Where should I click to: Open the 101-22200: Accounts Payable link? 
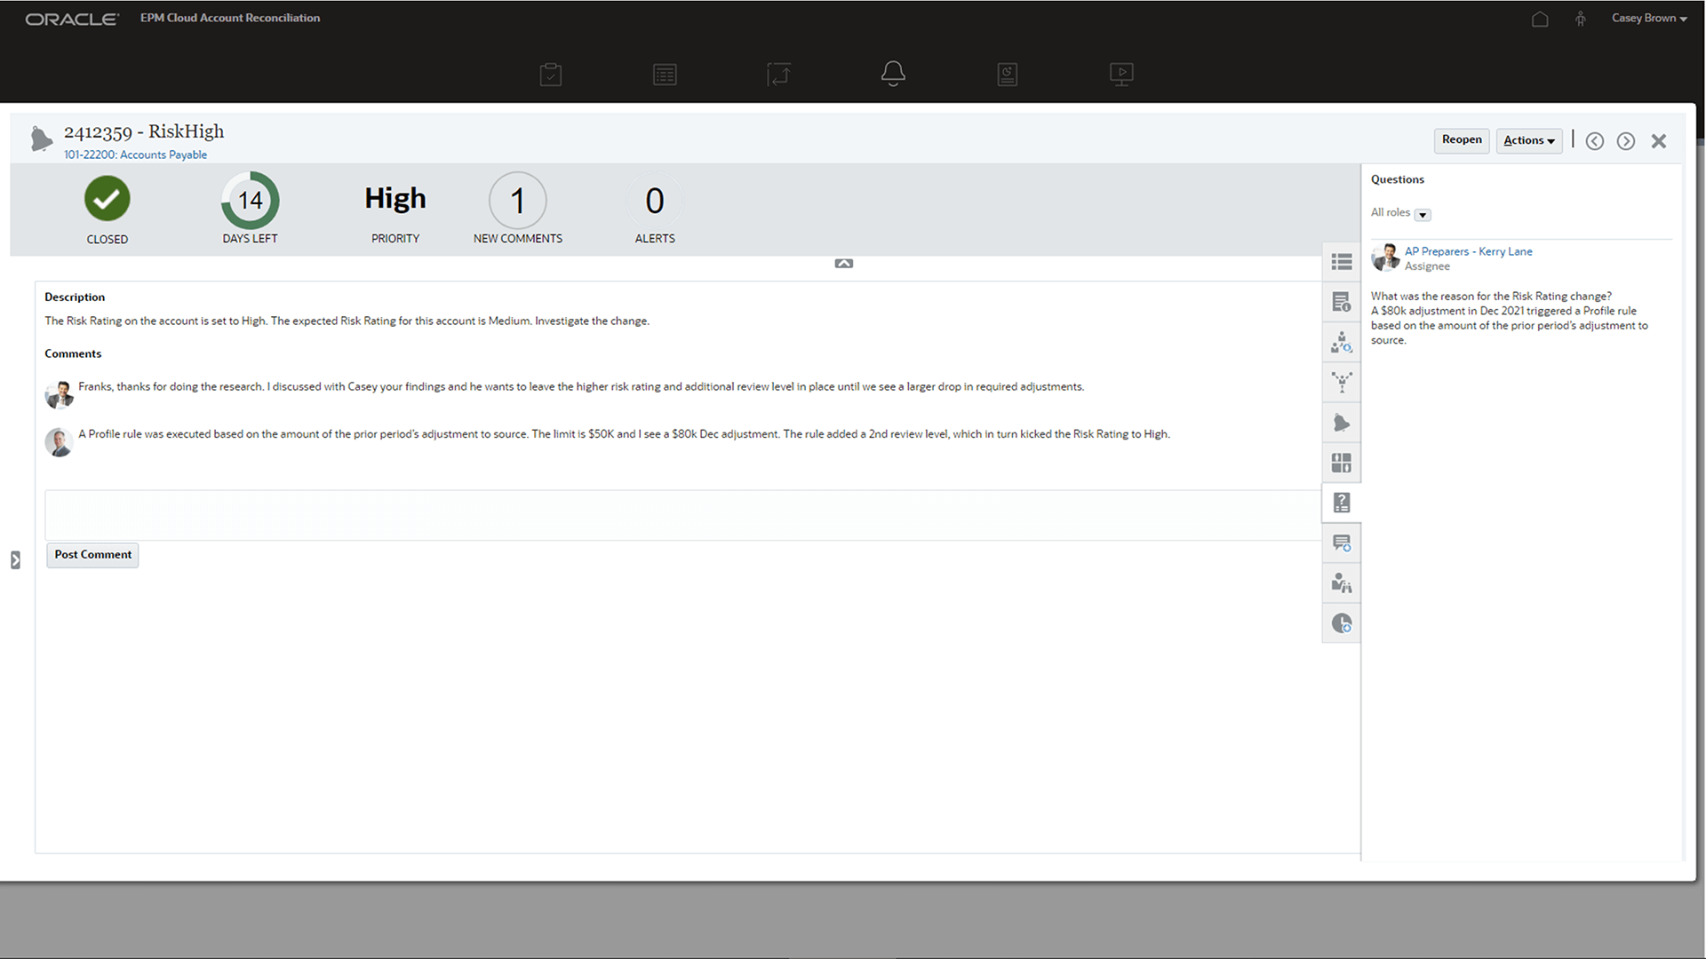click(135, 155)
